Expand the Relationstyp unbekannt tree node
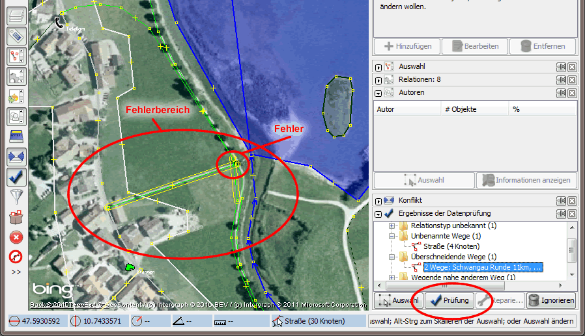 [x=392, y=226]
